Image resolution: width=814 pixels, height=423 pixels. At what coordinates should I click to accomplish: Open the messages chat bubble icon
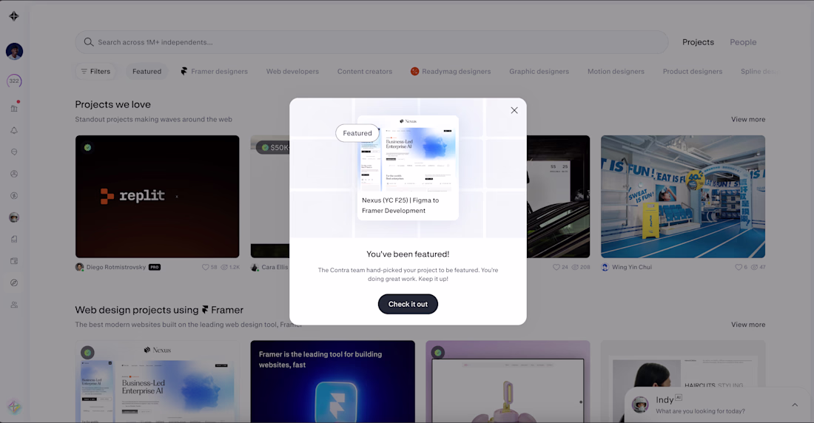[14, 152]
